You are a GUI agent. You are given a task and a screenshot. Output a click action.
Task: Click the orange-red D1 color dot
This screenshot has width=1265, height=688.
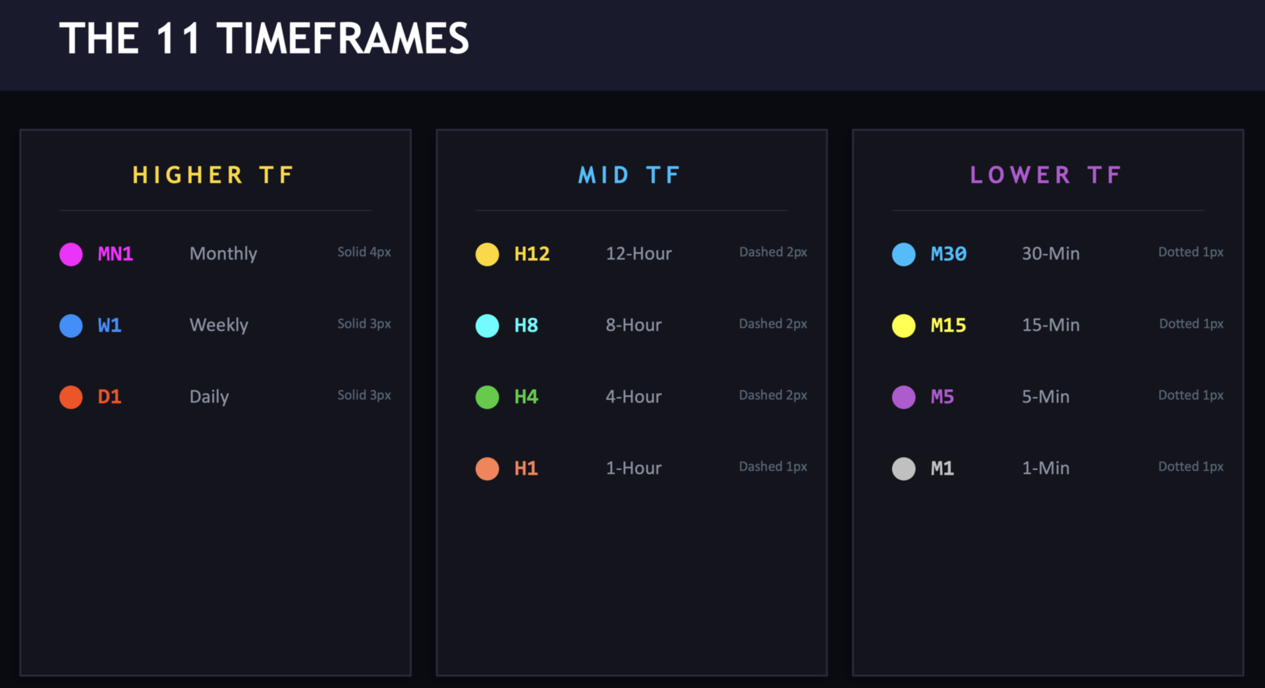pyautogui.click(x=71, y=397)
